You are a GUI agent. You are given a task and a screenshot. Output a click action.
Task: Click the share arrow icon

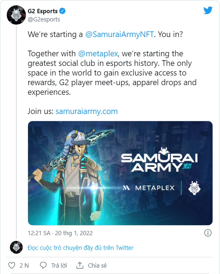point(80,265)
